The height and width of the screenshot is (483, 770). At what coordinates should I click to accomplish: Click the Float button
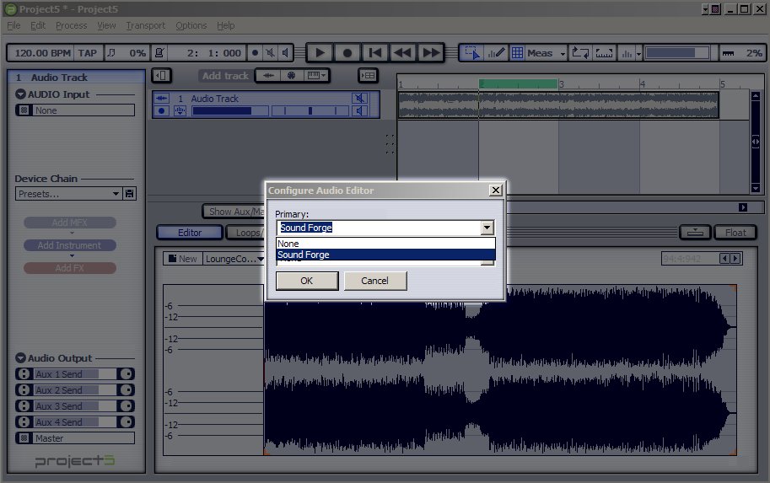click(735, 233)
